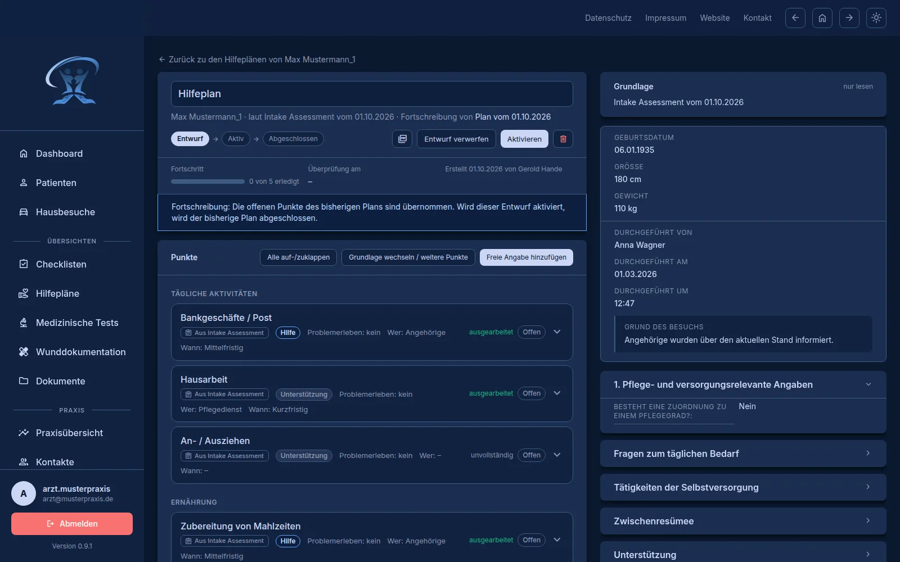
Task: Click the user avatar A
Action: [24, 493]
